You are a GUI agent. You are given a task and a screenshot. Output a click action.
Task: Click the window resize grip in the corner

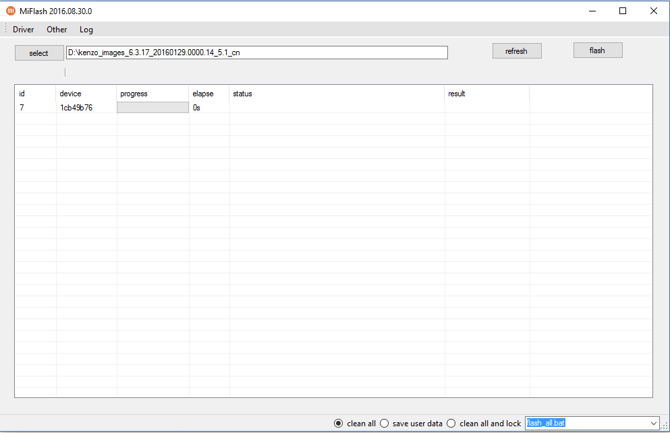click(665, 426)
